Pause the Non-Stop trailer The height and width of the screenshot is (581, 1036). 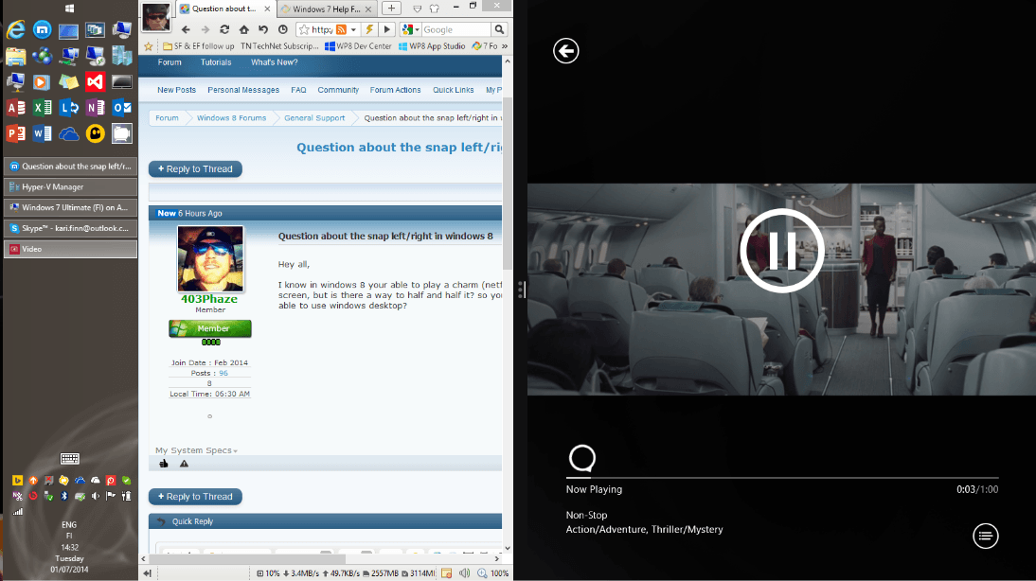(x=781, y=251)
